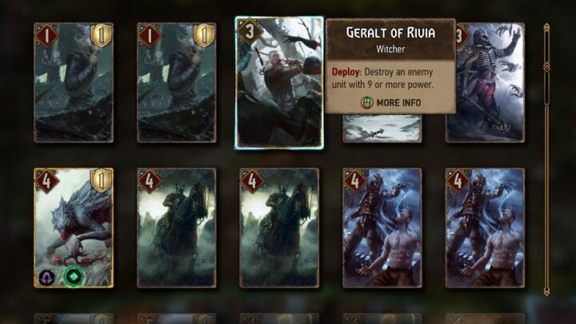The image size is (576, 324).
Task: Choose the horseback rider card beside gold-bordered card
Action: coord(176,228)
